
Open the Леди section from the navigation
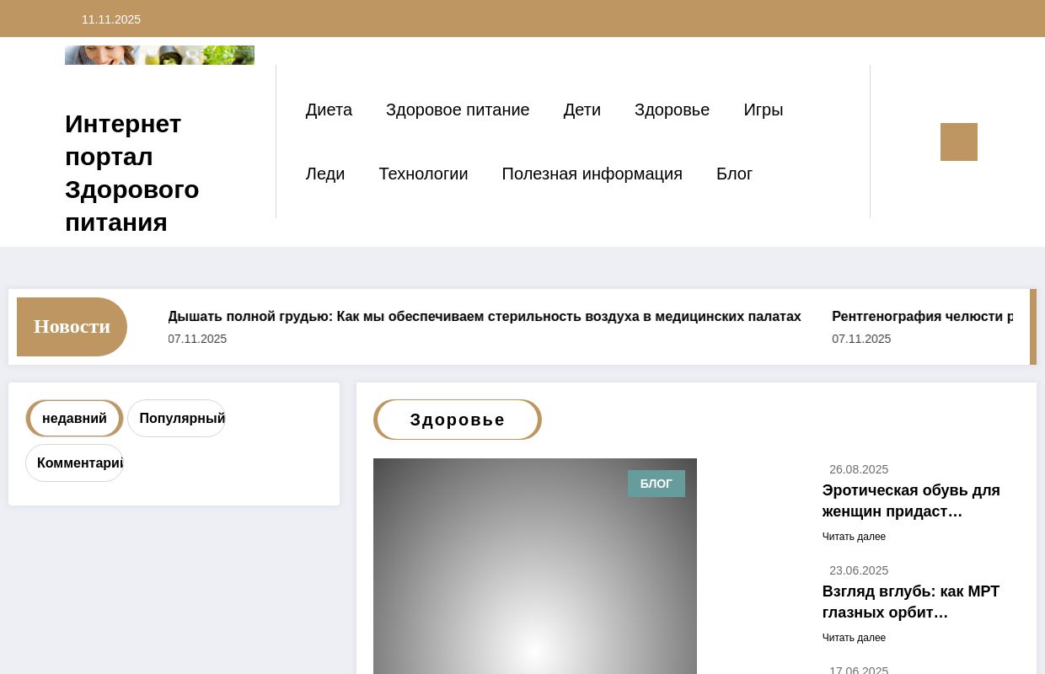point(325,174)
